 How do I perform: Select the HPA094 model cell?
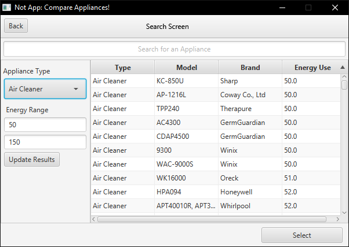point(187,192)
